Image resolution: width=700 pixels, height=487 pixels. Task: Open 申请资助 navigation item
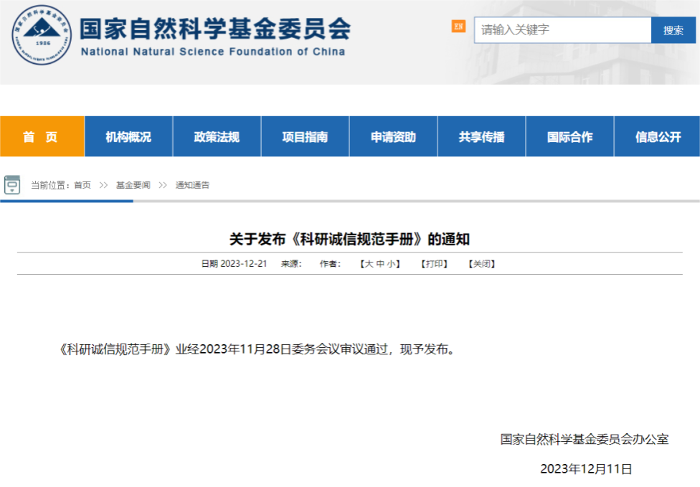click(393, 136)
